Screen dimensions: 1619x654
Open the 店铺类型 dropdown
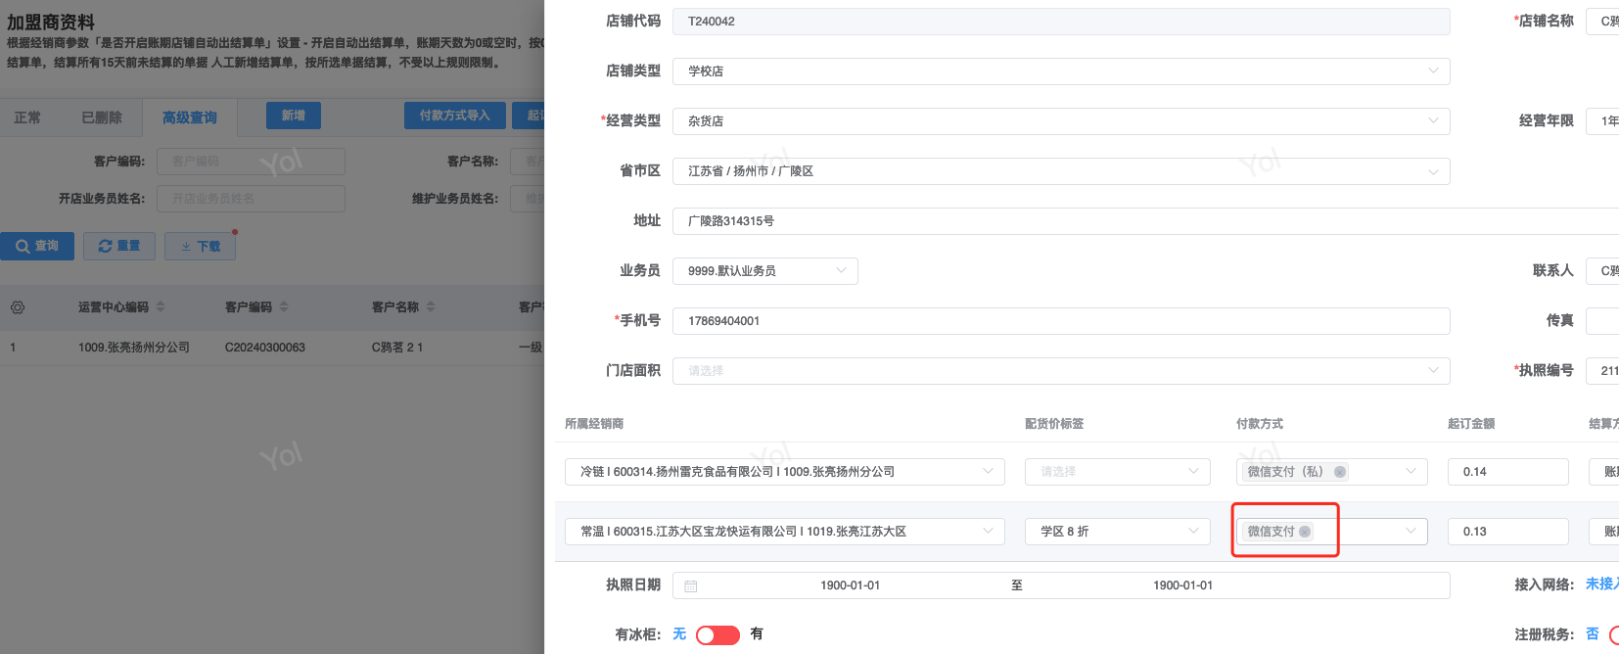pyautogui.click(x=1060, y=71)
